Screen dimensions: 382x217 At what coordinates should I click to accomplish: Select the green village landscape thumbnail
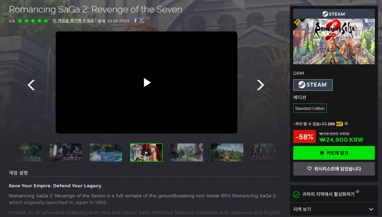tap(227, 153)
